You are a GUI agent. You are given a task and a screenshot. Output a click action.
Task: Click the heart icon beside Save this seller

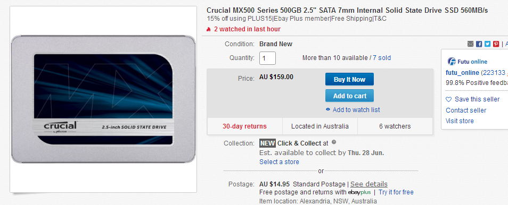449,99
